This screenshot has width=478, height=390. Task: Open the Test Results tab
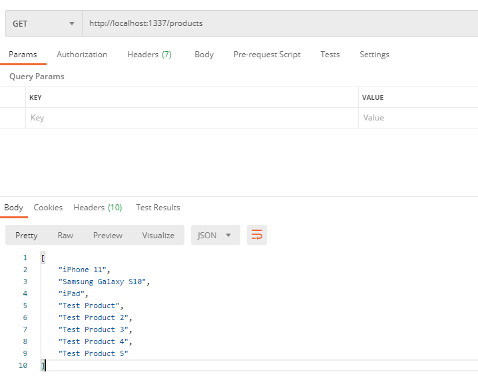pos(158,208)
